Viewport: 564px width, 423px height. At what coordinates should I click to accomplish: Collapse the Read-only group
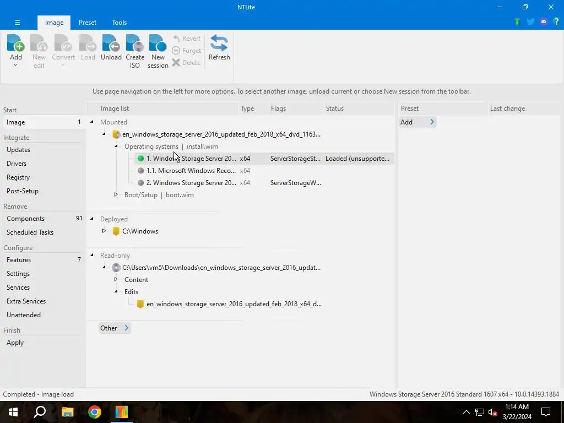point(92,255)
